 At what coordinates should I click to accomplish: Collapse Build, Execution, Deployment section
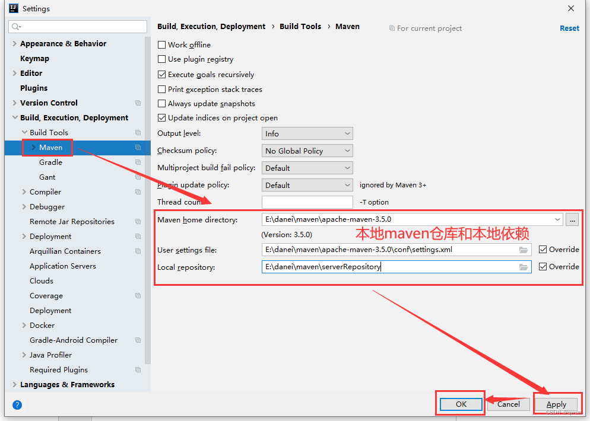(15, 117)
